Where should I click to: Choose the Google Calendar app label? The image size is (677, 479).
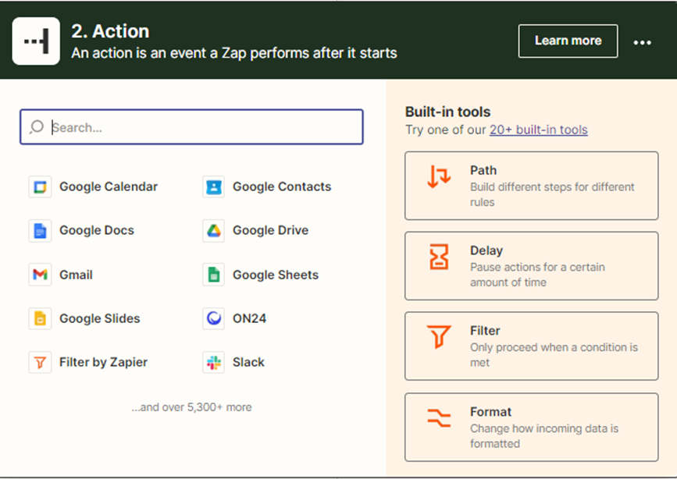click(109, 187)
